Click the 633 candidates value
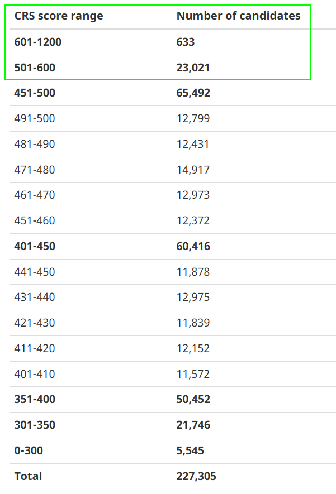Screen dimensions: 336x494 click(186, 42)
